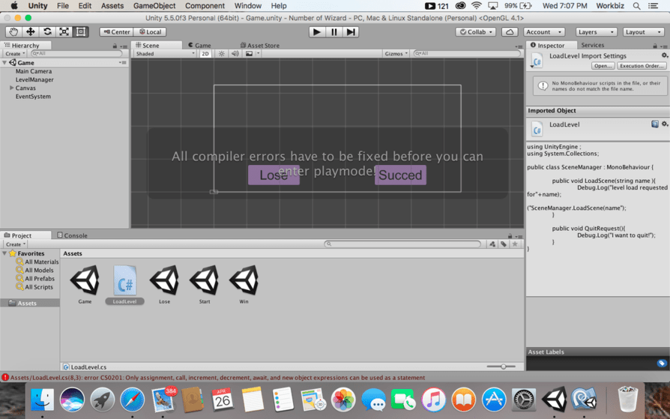Open the Shaded draw mode dropdown
Image resolution: width=670 pixels, height=419 pixels.
click(165, 53)
